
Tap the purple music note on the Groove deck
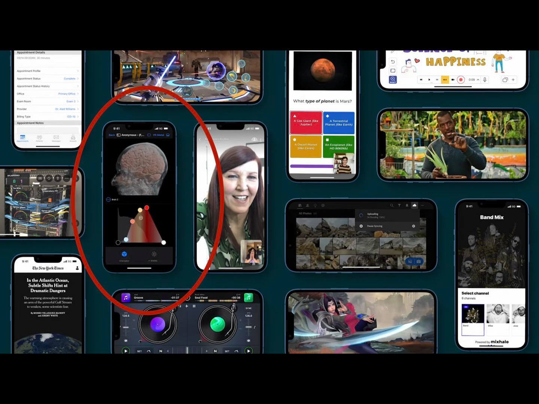(x=126, y=298)
